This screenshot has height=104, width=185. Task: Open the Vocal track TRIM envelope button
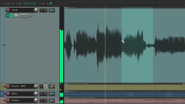tap(23, 16)
